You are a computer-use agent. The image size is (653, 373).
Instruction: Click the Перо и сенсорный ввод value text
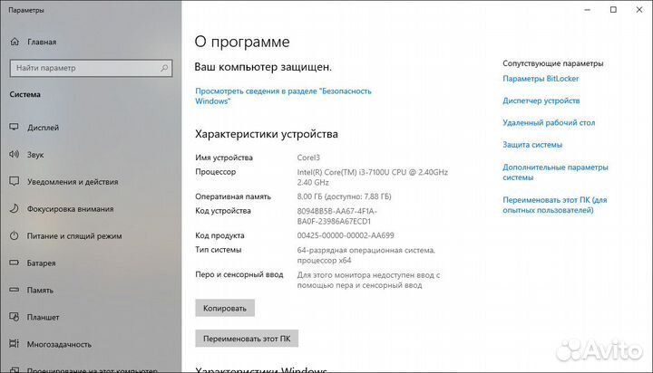coord(368,280)
